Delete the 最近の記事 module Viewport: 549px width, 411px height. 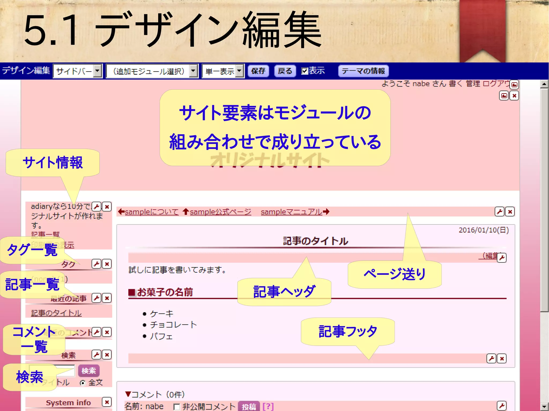click(x=107, y=298)
